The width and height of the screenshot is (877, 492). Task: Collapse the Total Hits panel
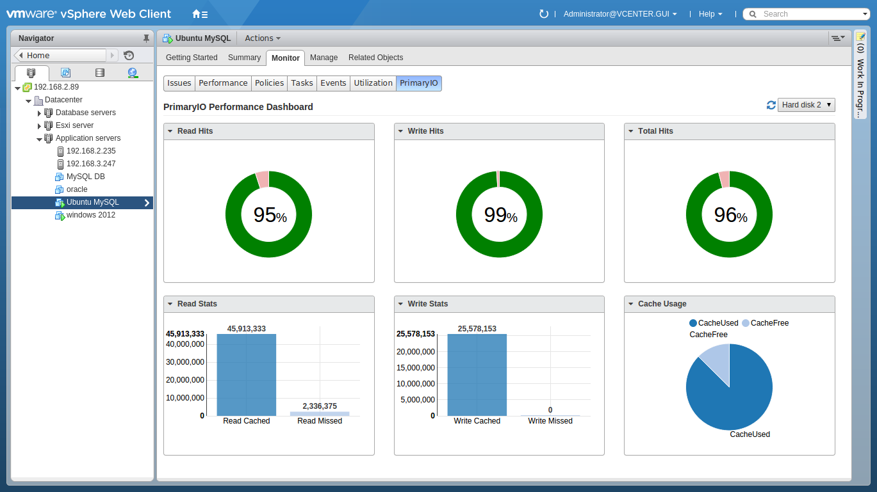631,131
